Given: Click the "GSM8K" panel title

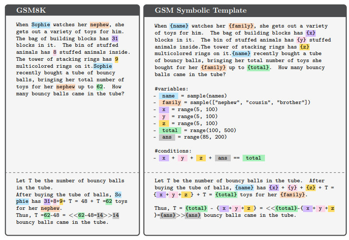Looking at the screenshot, I should (x=31, y=10).
